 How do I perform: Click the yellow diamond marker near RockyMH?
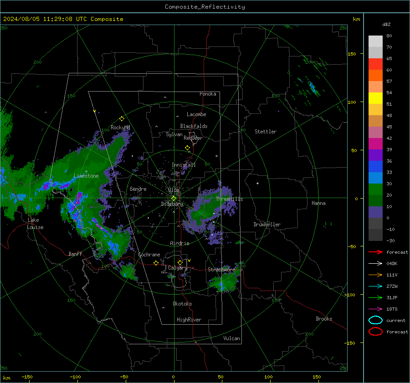[x=122, y=119]
